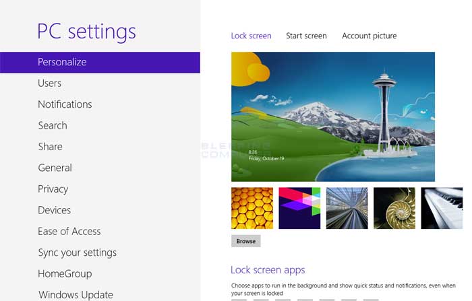This screenshot has width=472, height=301.
Task: Open Sync your settings
Action: click(78, 253)
